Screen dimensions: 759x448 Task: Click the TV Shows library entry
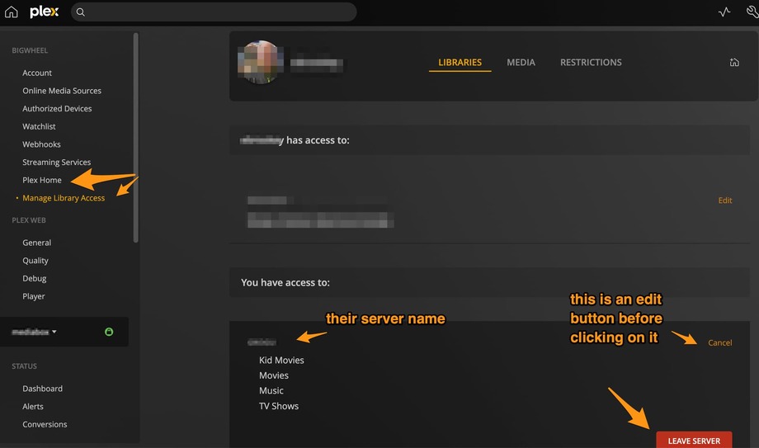tap(278, 406)
